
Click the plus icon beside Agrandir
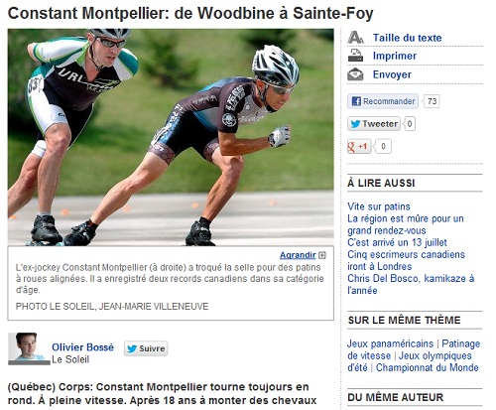click(322, 255)
